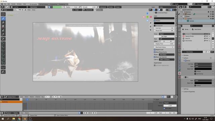Open the Keying popover in the timeline
Viewport: 215px width, 121px height.
coord(16,113)
